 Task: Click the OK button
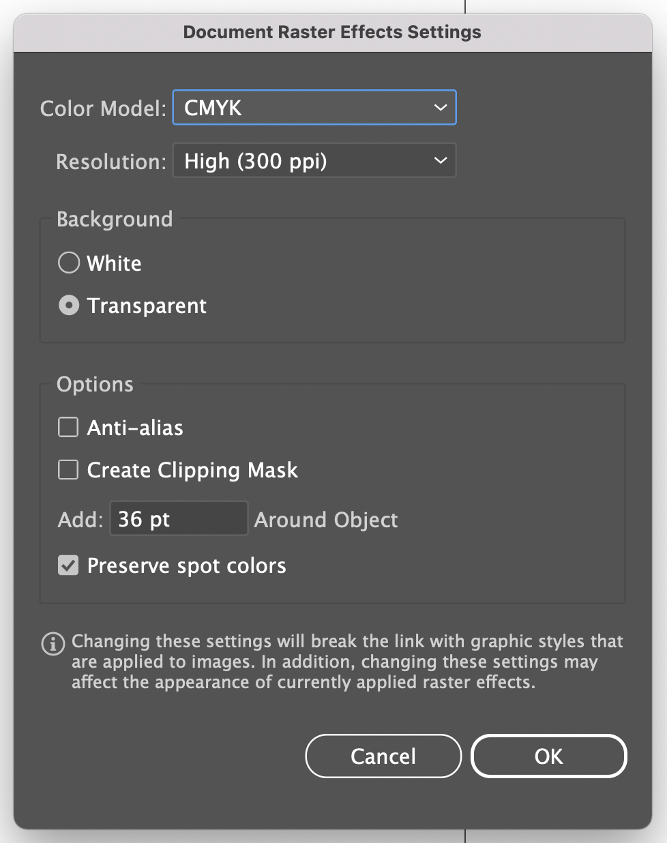click(x=548, y=756)
